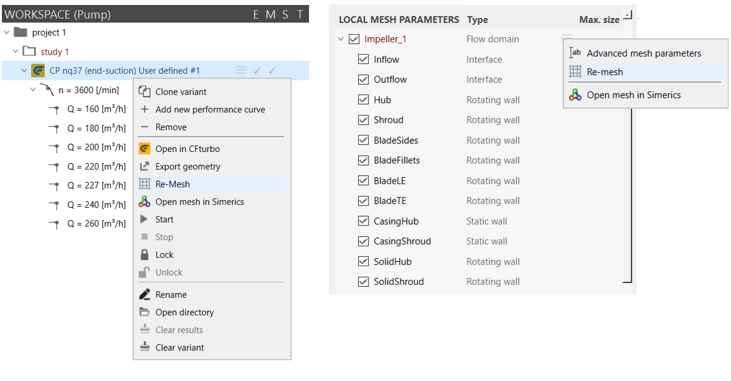Click the Clear variant broom icon
Image resolution: width=731 pixels, height=381 pixels.
pyautogui.click(x=145, y=347)
